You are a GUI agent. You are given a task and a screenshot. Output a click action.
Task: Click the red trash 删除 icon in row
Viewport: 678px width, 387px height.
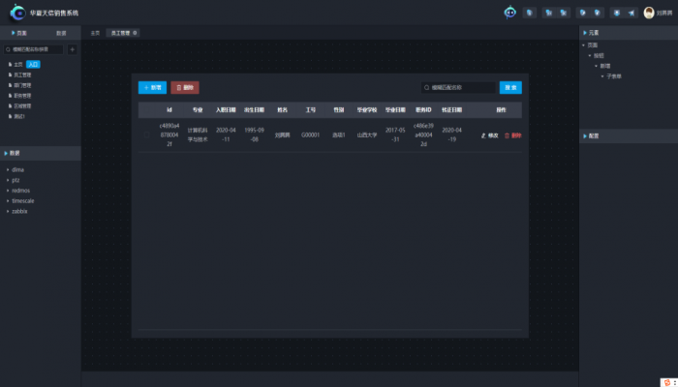pos(507,135)
